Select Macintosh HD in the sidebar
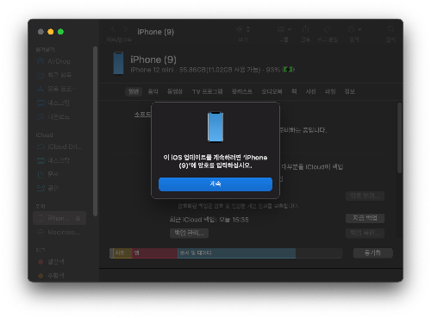Image resolution: width=431 pixels, height=318 pixels. 59,232
